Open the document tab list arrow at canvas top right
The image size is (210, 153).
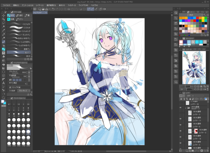pyautogui.click(x=172, y=13)
